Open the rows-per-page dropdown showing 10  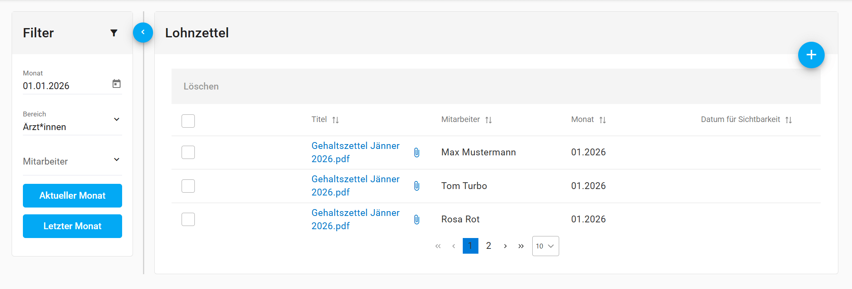pos(545,246)
